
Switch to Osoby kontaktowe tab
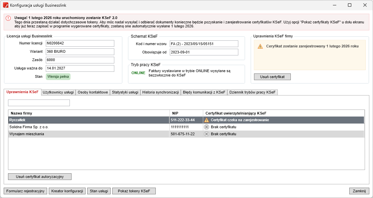pyautogui.click(x=93, y=92)
